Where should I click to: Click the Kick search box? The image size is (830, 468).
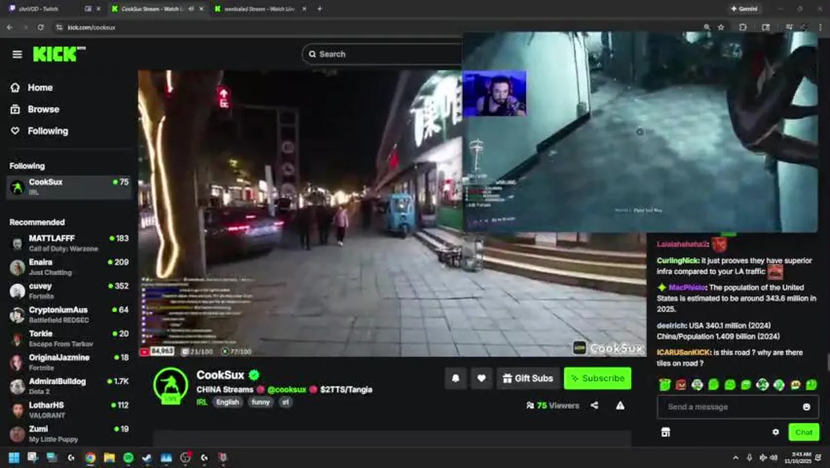coord(382,54)
